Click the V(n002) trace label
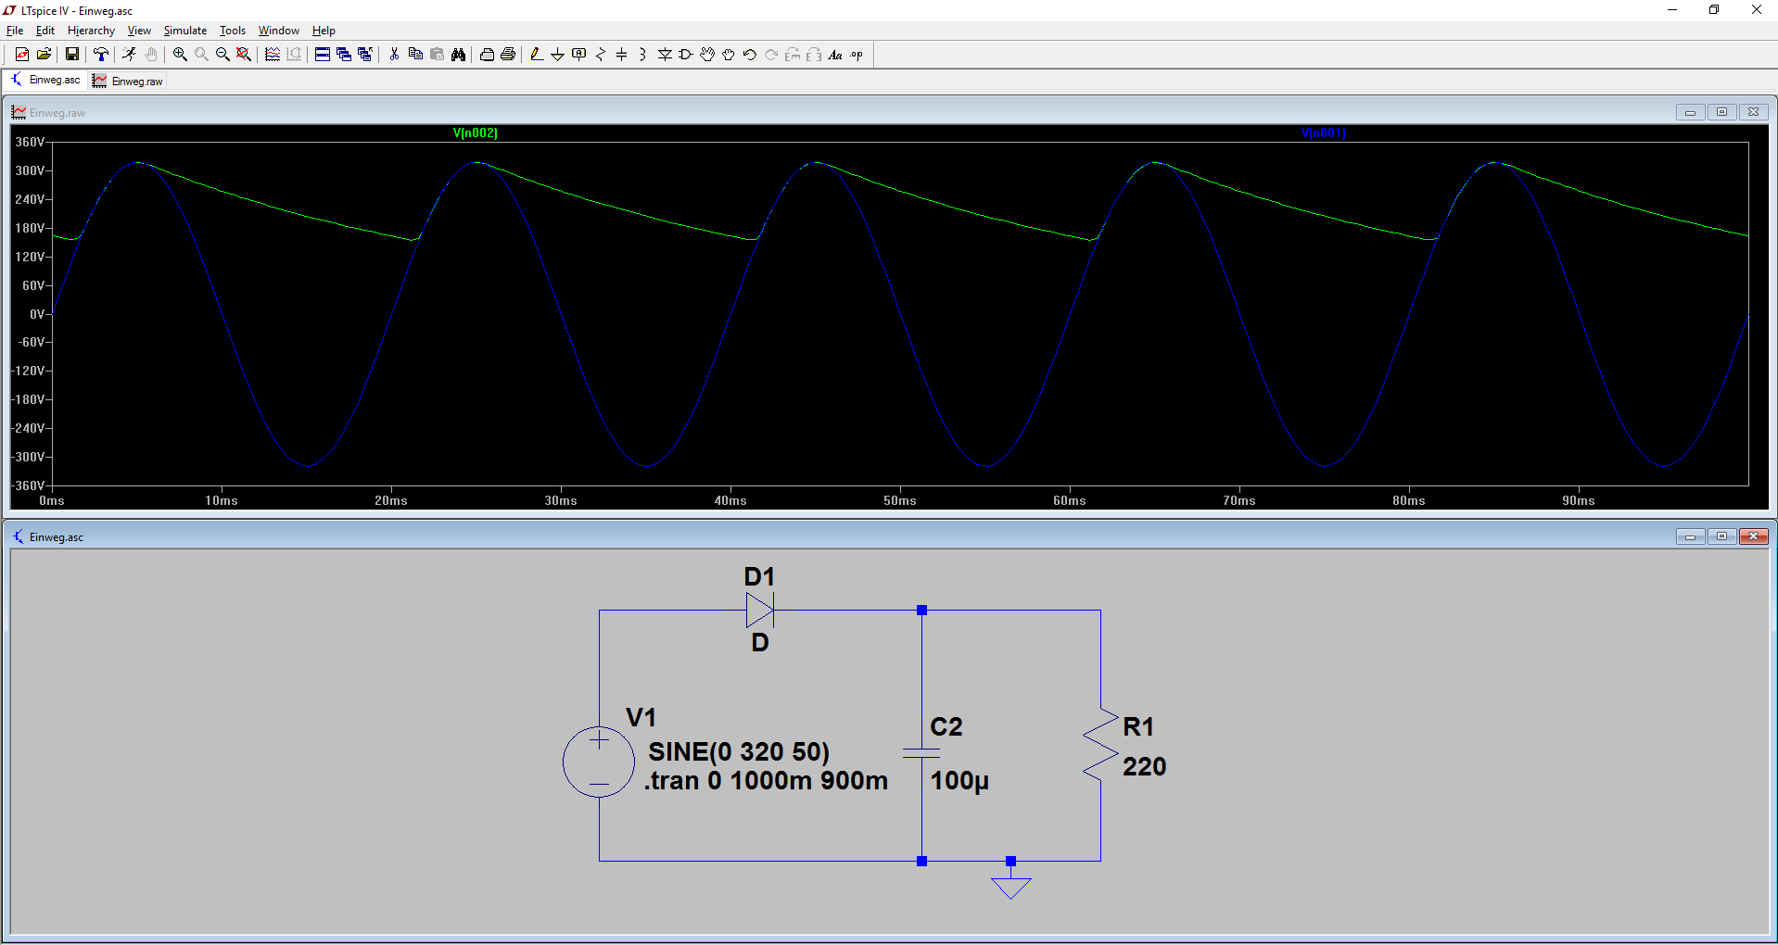Screen dimensions: 1778x945 click(x=476, y=133)
